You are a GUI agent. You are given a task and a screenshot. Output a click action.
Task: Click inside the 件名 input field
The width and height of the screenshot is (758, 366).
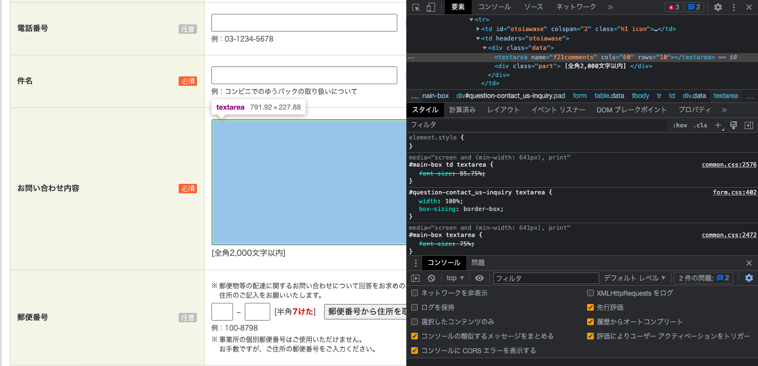[x=304, y=75]
